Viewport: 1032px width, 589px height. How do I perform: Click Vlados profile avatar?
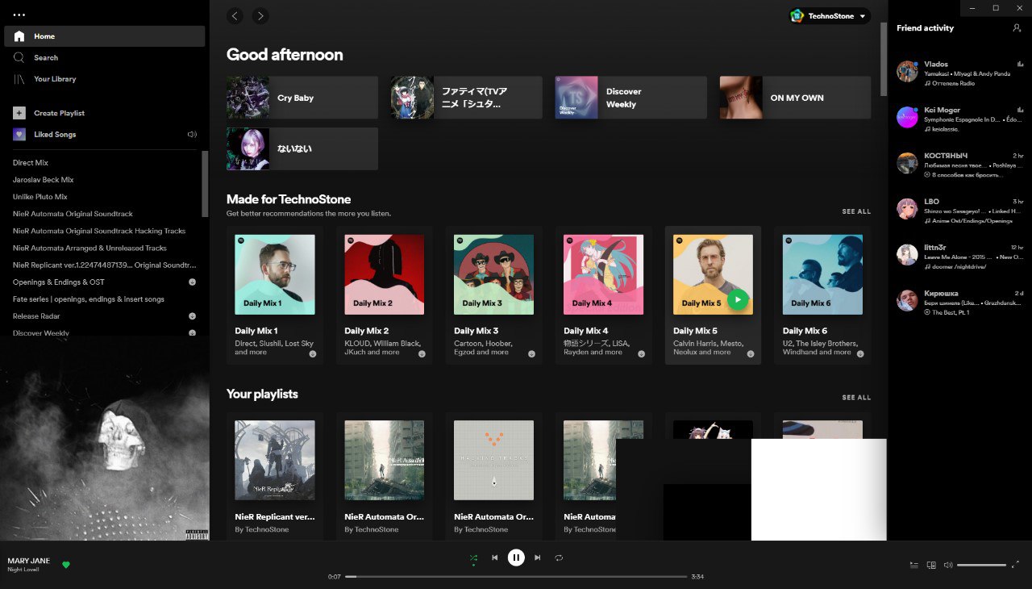click(x=907, y=71)
